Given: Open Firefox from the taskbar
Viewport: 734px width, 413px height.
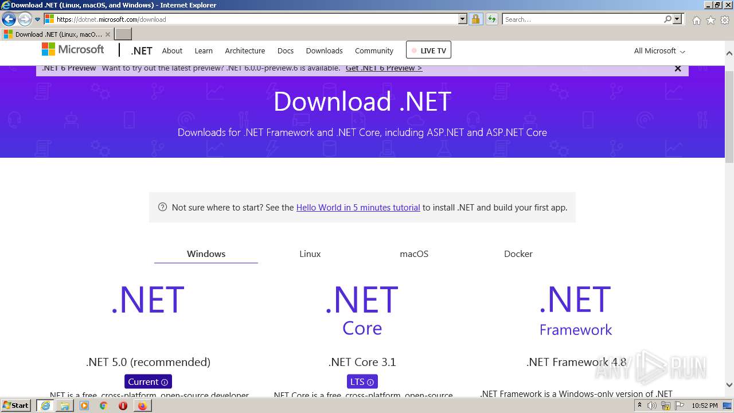Looking at the screenshot, I should [x=142, y=406].
